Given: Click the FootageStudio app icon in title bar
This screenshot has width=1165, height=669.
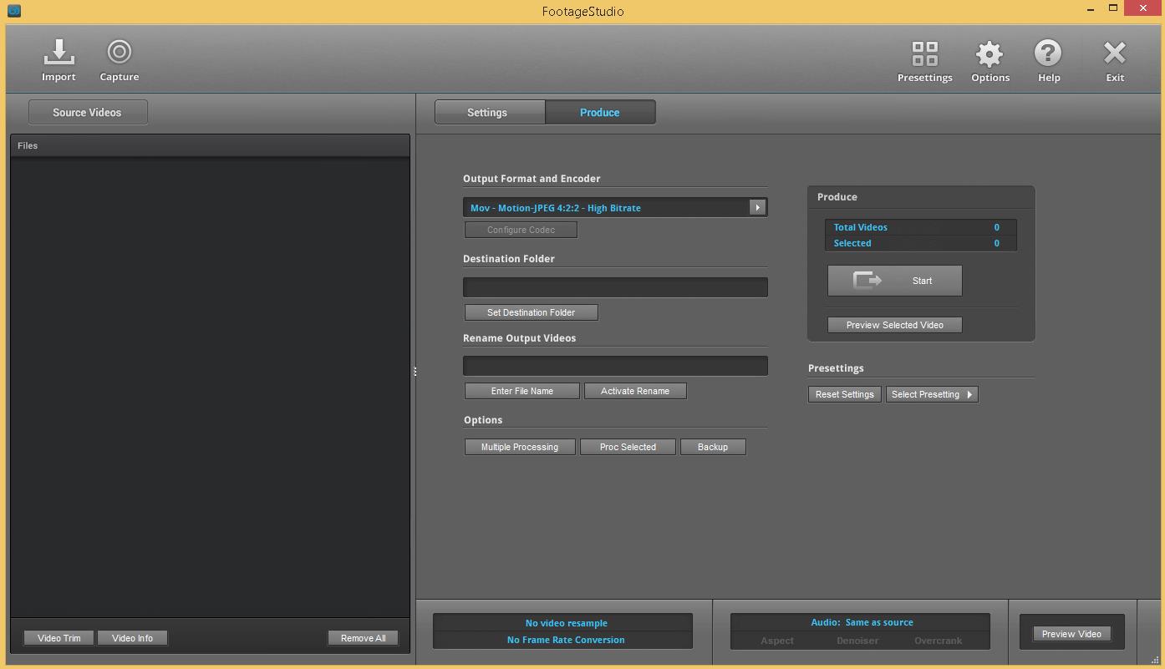Looking at the screenshot, I should click(14, 11).
